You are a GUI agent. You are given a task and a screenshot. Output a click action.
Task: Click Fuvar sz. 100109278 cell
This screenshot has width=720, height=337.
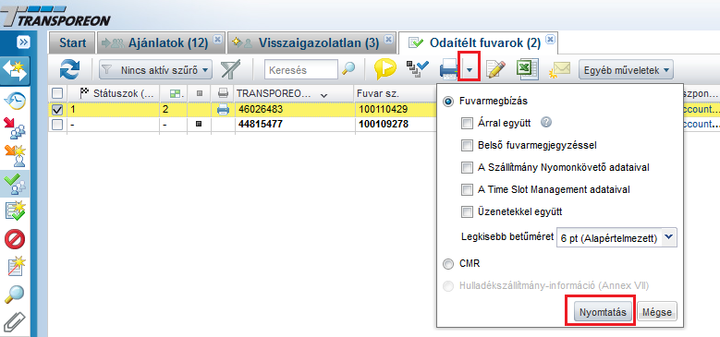click(383, 125)
